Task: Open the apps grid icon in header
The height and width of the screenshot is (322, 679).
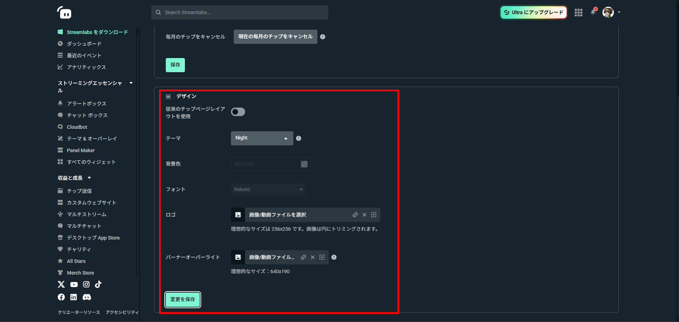Action: (578, 12)
